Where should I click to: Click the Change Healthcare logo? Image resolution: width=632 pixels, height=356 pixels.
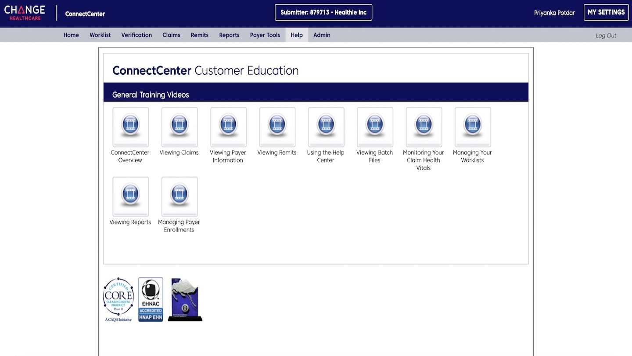point(25,13)
